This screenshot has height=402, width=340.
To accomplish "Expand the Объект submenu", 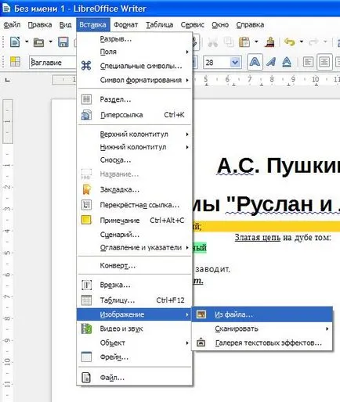I will [135, 343].
